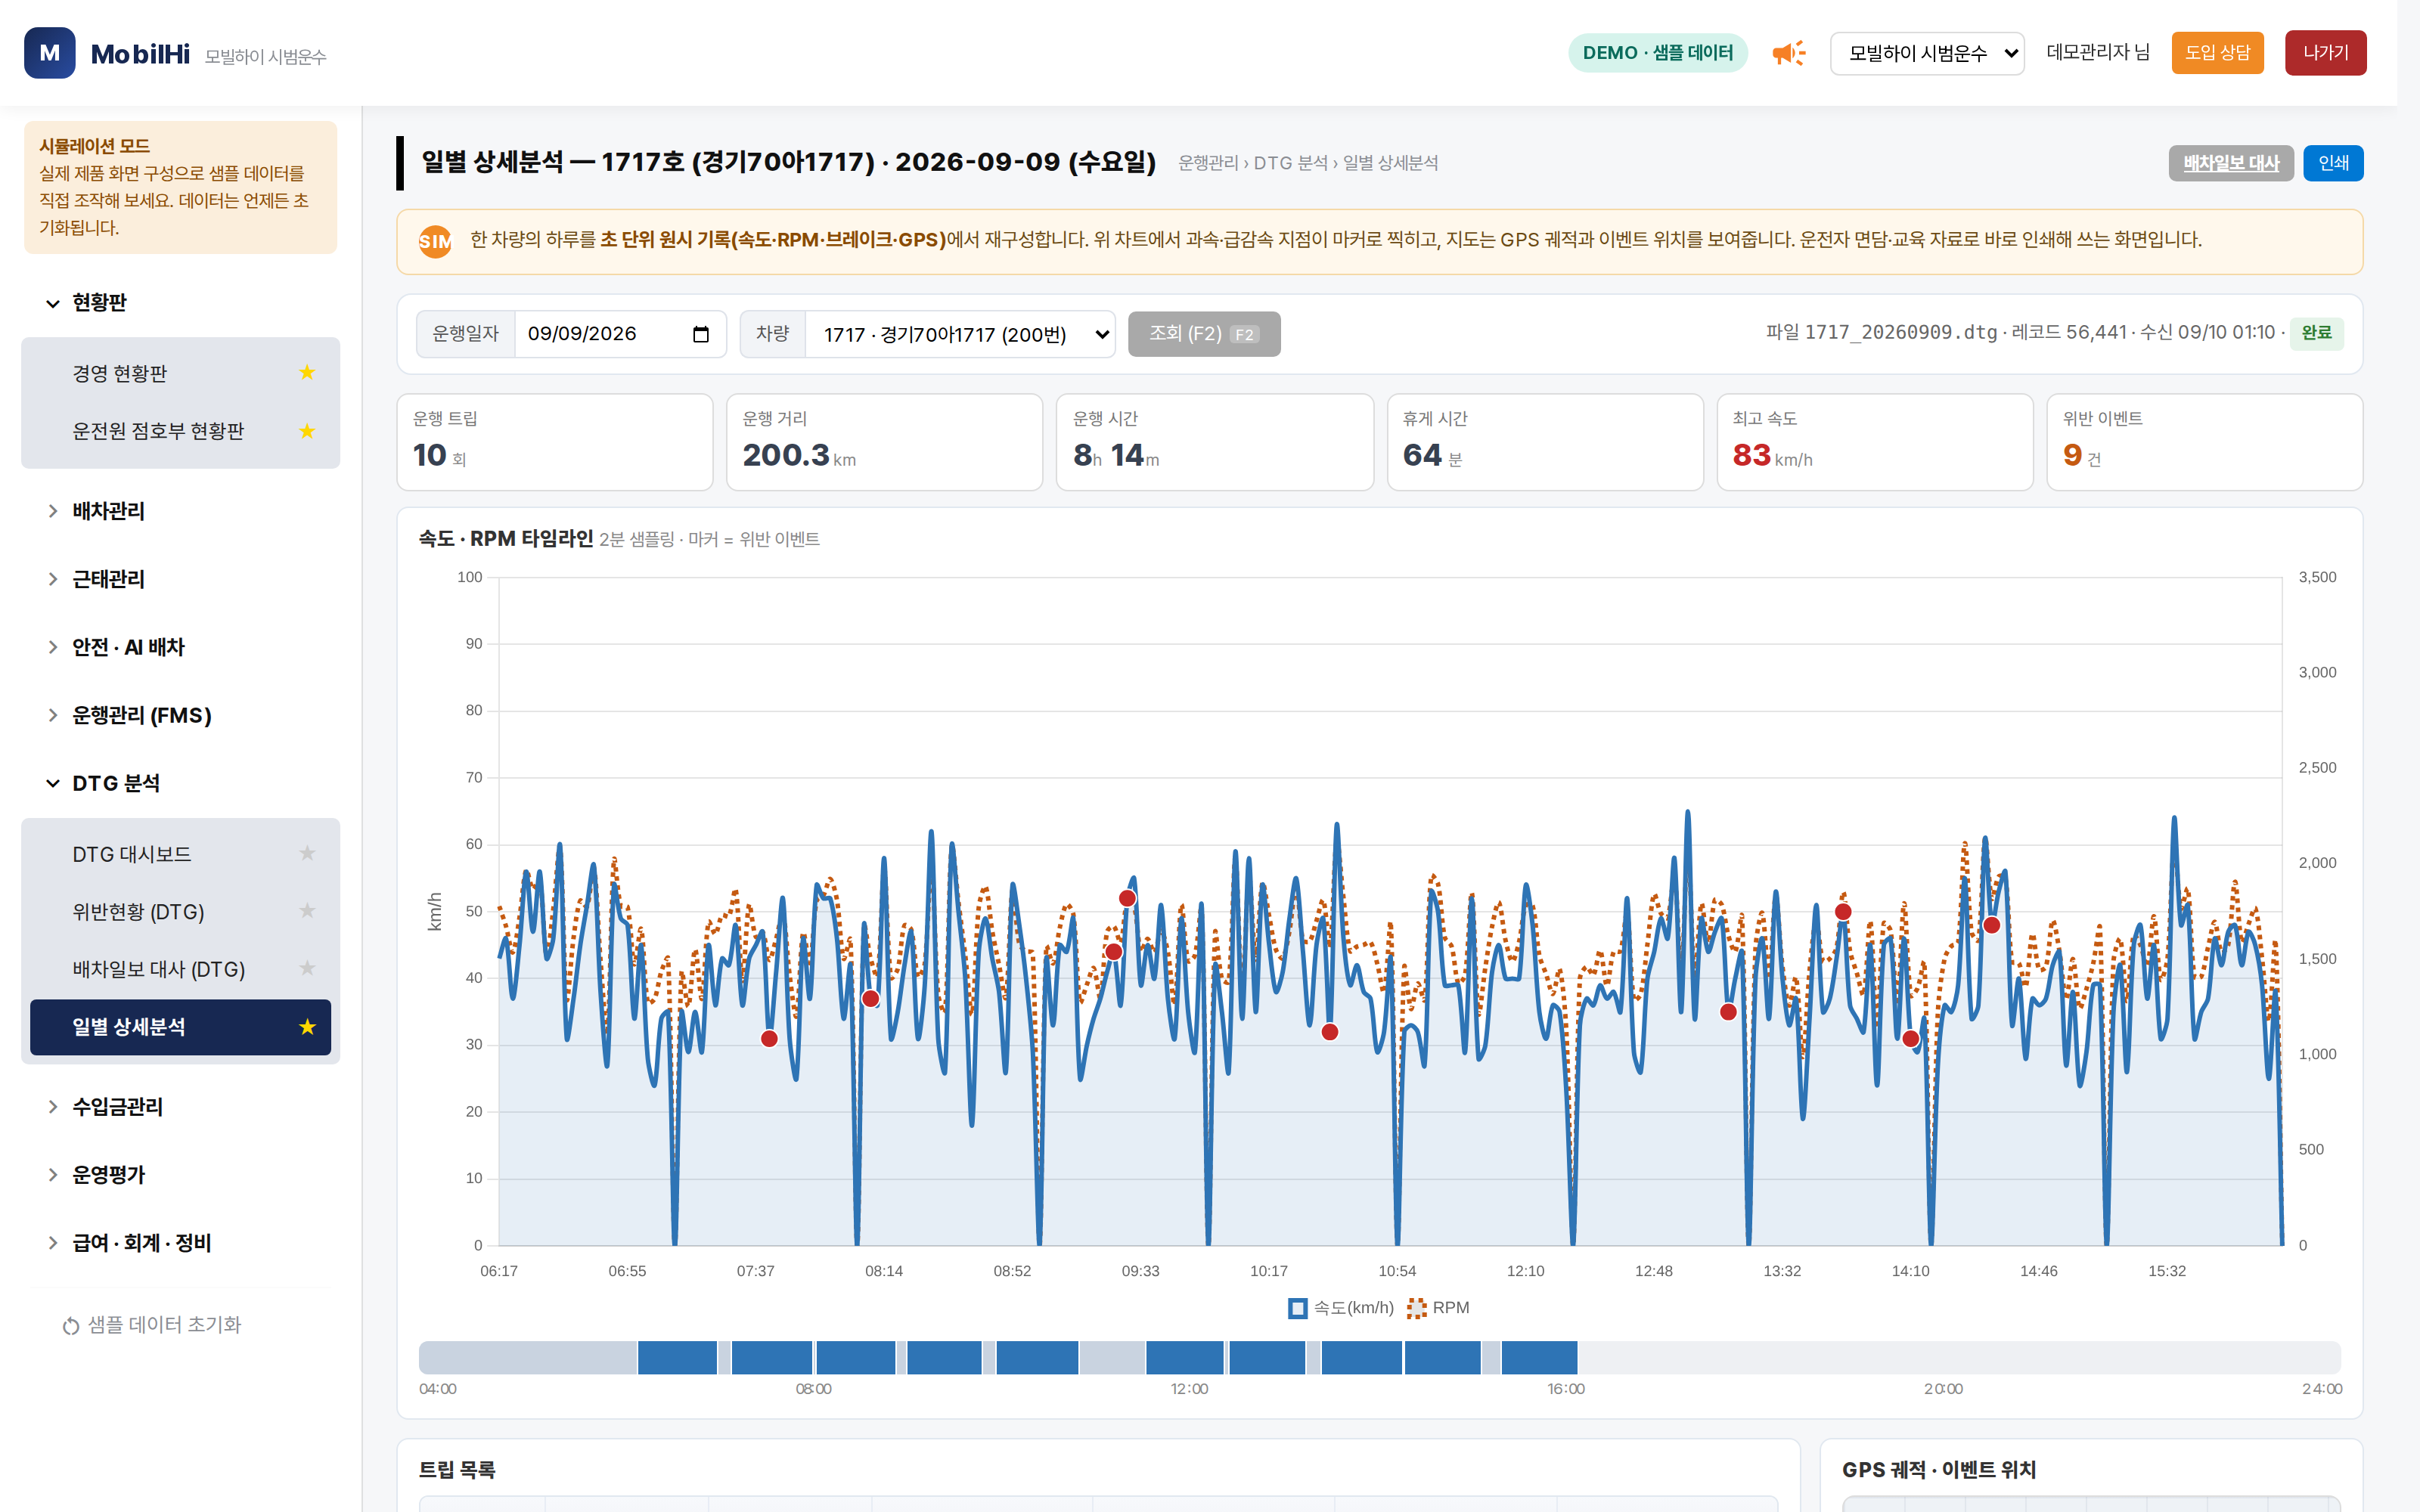Open the 모빌하이 시범운수 company dropdown

1927,53
